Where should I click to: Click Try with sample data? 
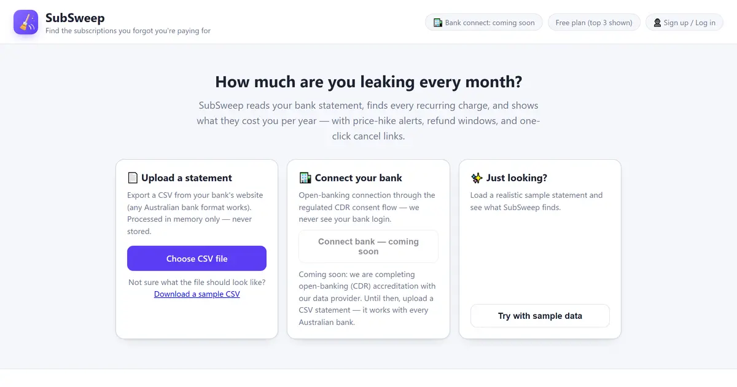[x=540, y=316]
